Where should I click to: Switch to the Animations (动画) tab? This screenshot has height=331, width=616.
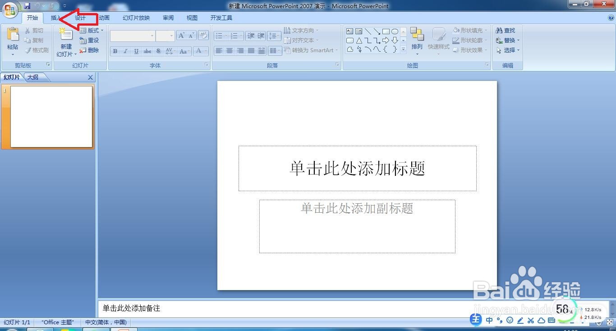coord(104,18)
